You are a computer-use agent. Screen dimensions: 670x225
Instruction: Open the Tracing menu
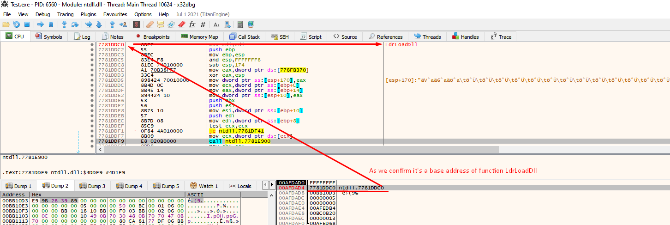(x=65, y=14)
